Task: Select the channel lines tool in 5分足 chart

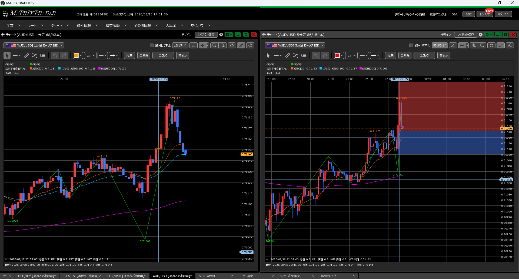Action: click(x=296, y=55)
